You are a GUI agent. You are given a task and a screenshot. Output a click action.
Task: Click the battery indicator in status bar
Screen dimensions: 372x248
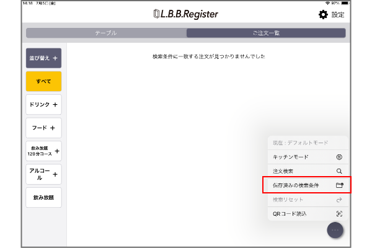(343, 3)
